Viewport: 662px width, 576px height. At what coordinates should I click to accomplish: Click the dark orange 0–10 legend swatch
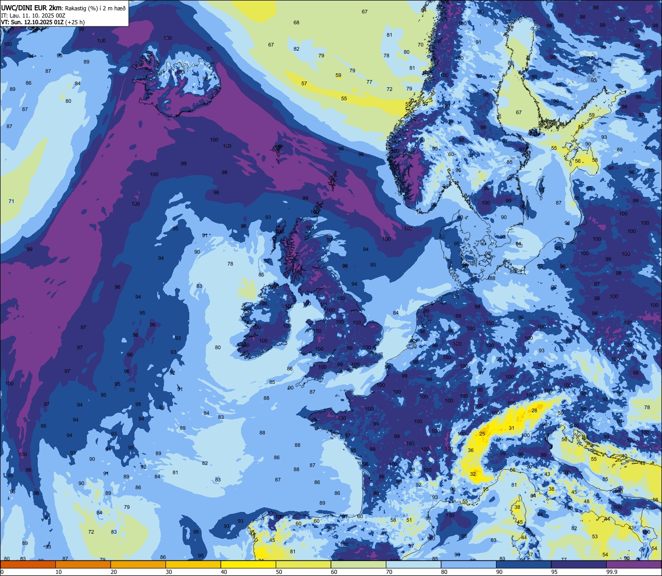28,564
